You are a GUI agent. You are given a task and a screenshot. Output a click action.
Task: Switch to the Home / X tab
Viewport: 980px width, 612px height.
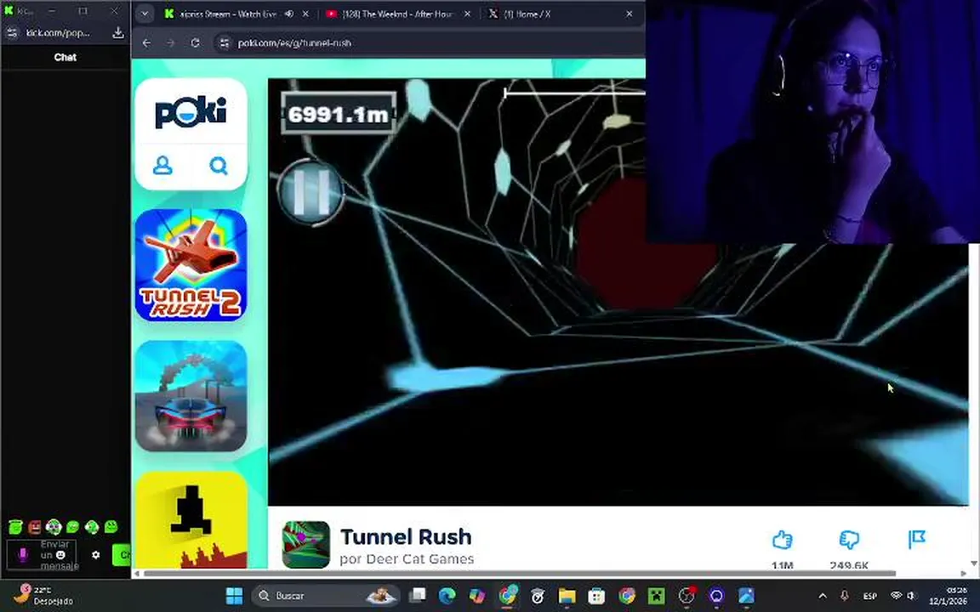tap(527, 14)
